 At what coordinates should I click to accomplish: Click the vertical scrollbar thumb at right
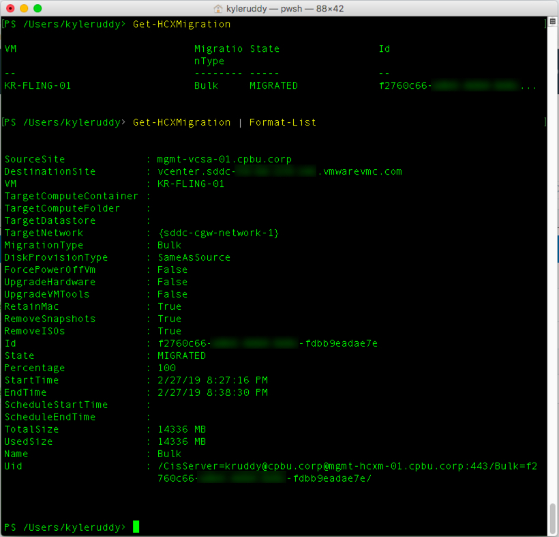(x=552, y=519)
